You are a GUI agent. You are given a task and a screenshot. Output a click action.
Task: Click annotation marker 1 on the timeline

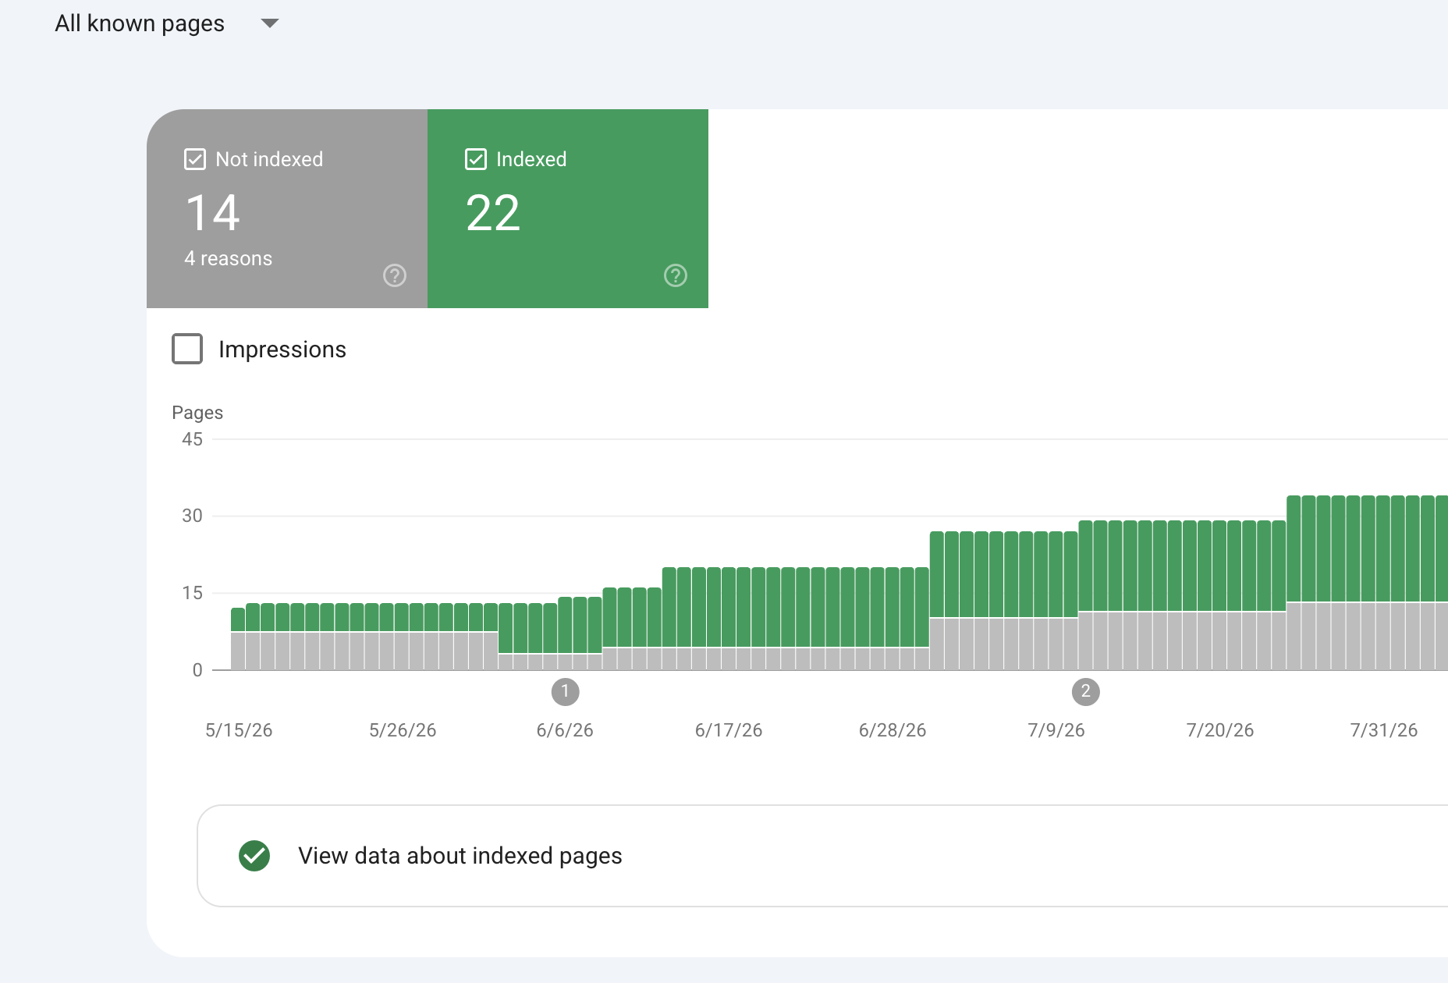566,691
